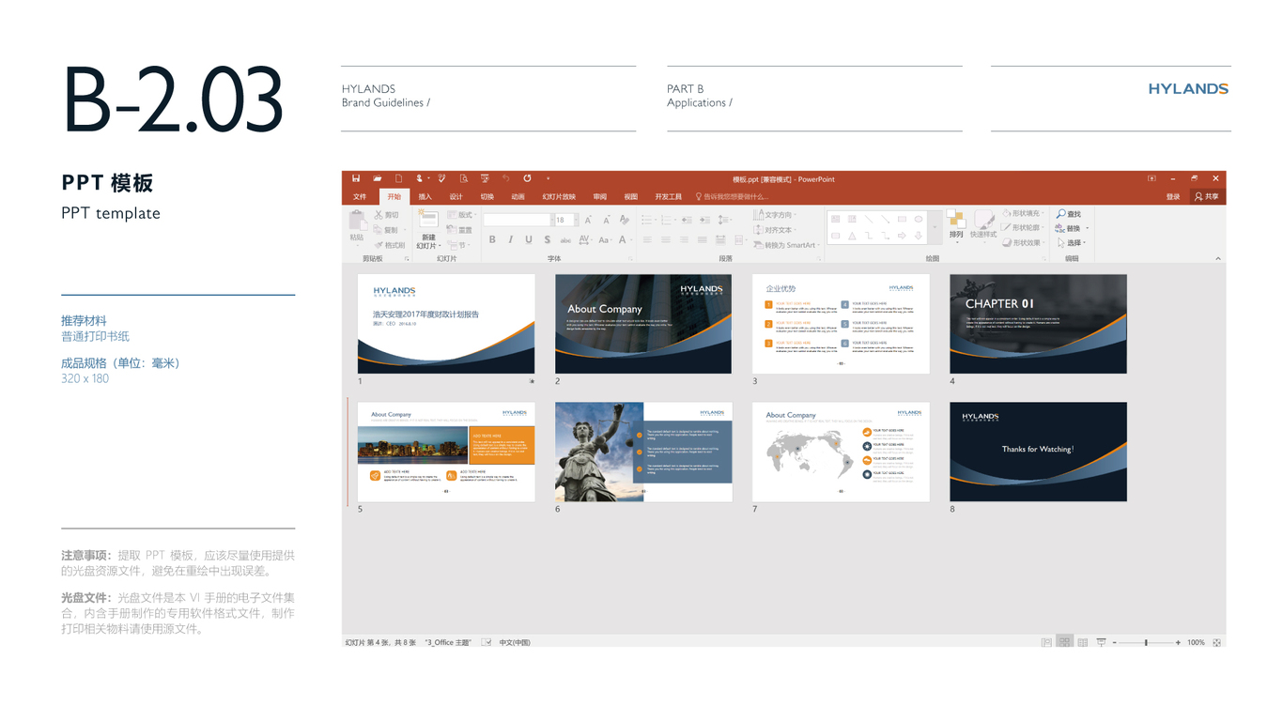Select the triangle shape in shapes gallery
Viewport: 1283px width, 721px height.
(x=852, y=236)
